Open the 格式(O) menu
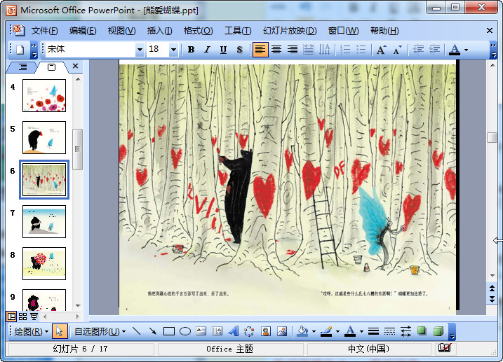This screenshot has width=503, height=362. [x=198, y=31]
